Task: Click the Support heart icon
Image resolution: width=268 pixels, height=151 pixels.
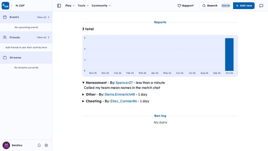Action: coord(179,6)
